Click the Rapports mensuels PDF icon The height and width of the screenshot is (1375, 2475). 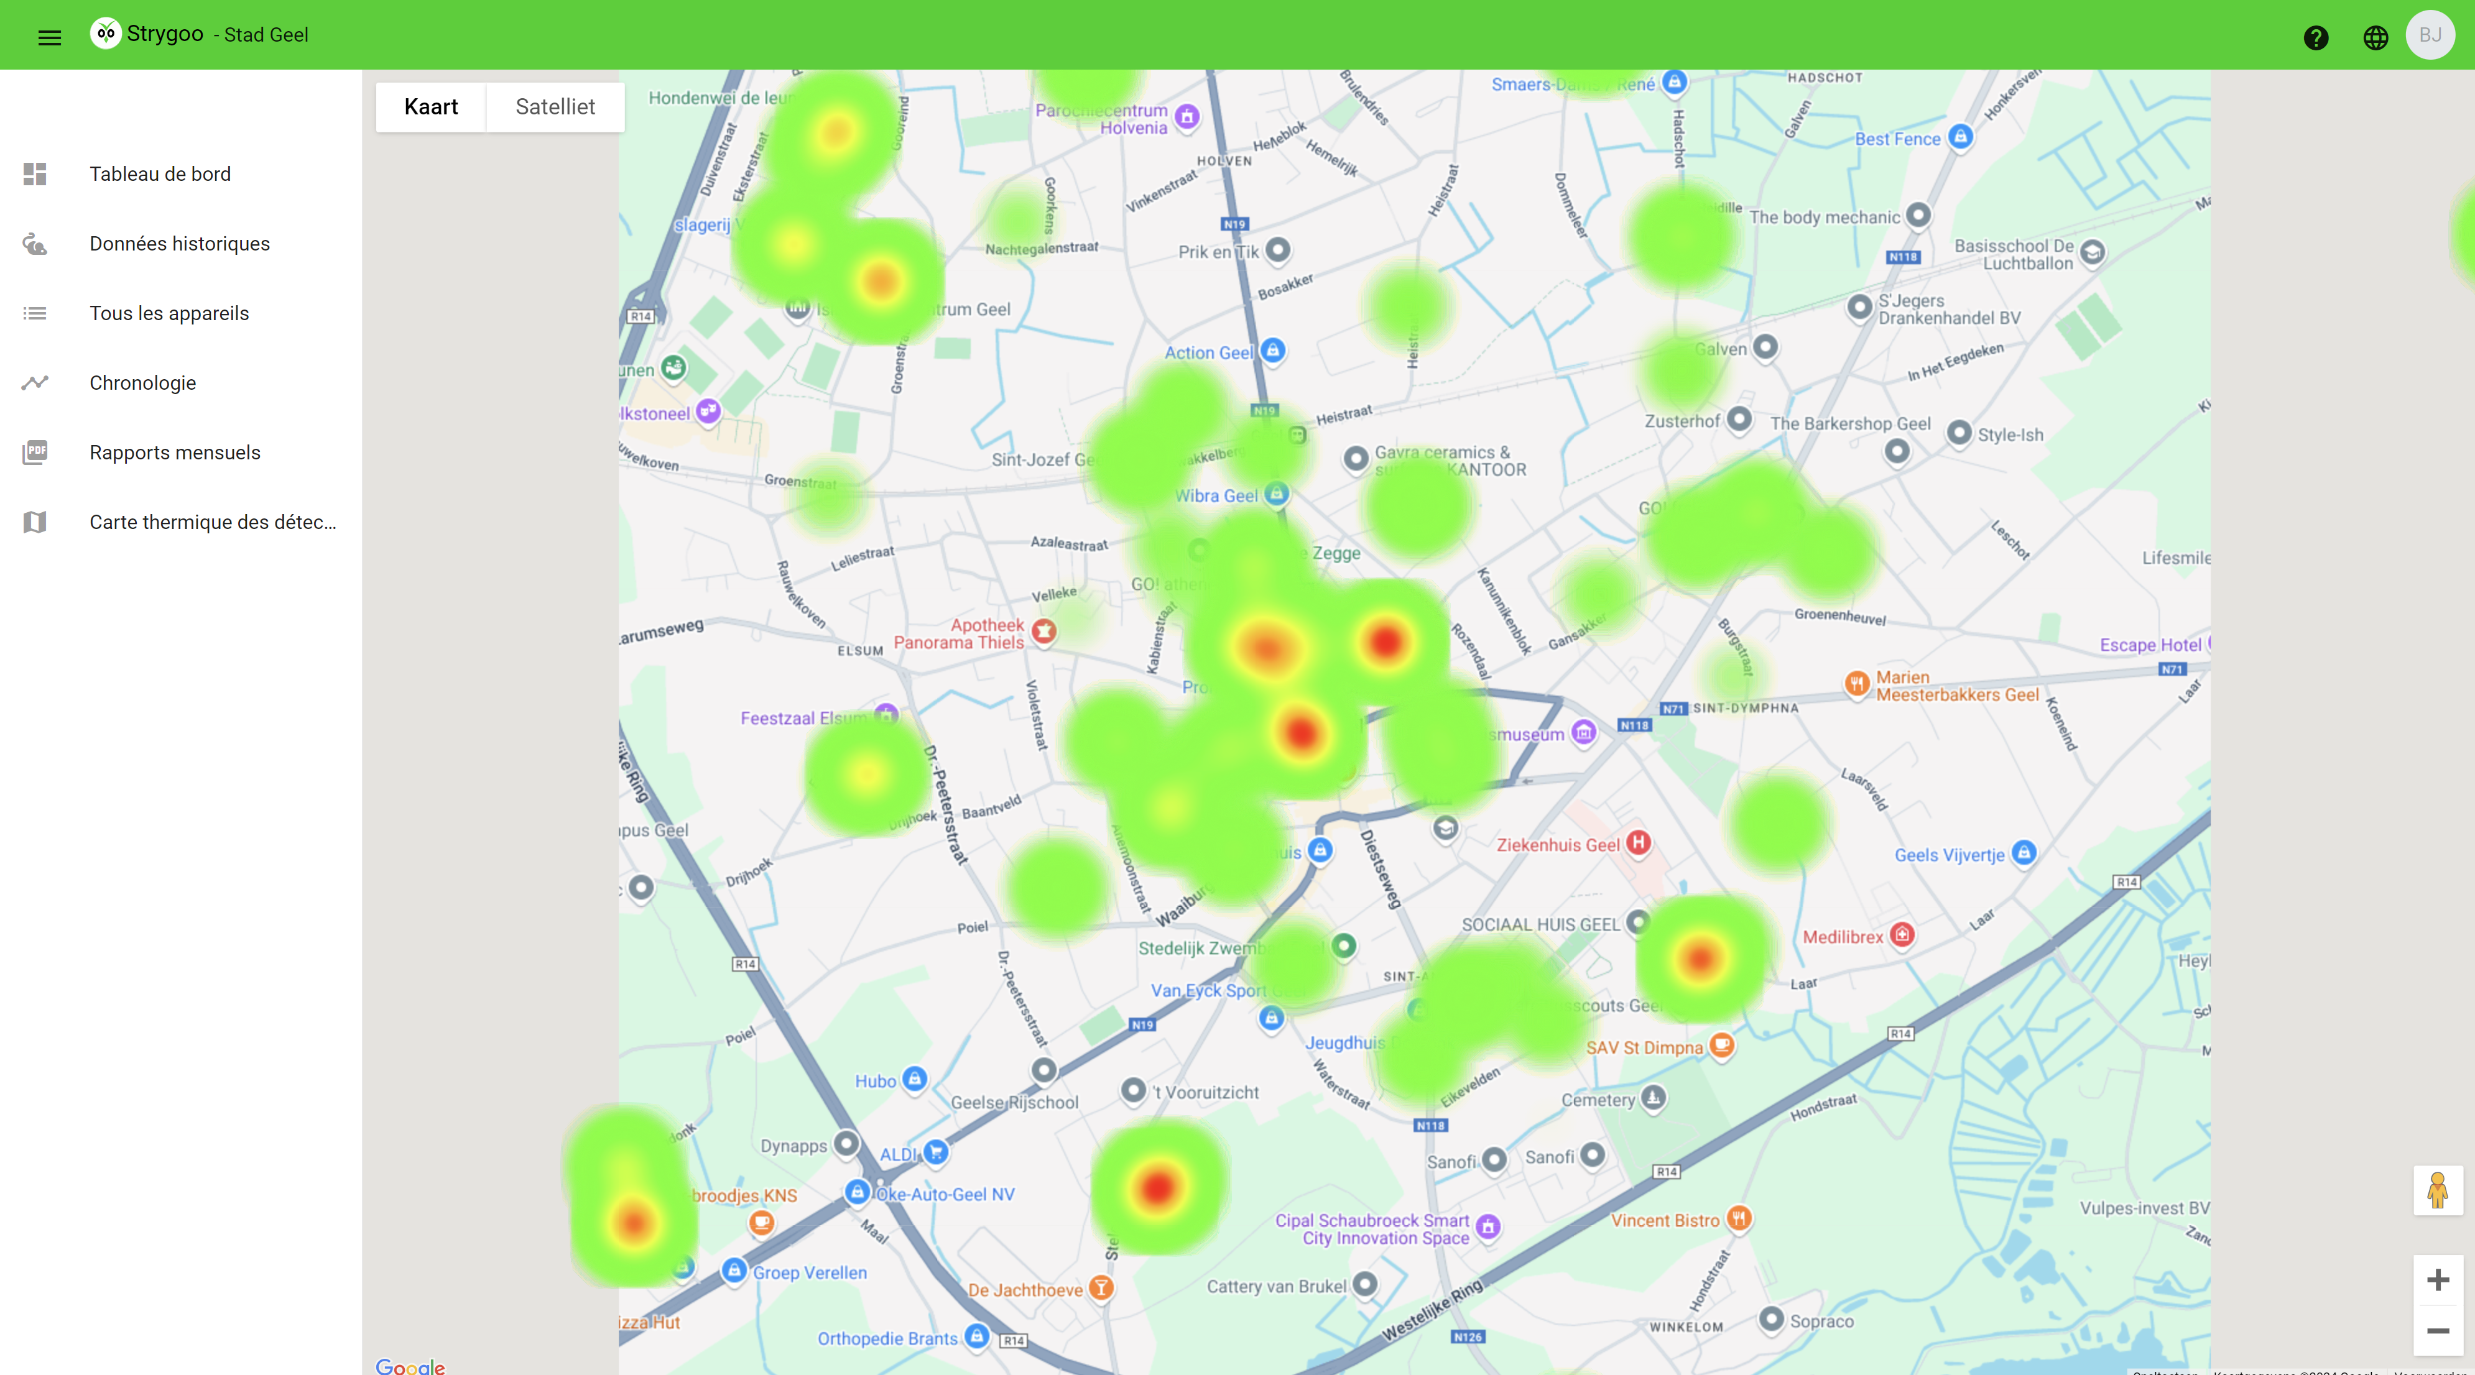pyautogui.click(x=35, y=453)
